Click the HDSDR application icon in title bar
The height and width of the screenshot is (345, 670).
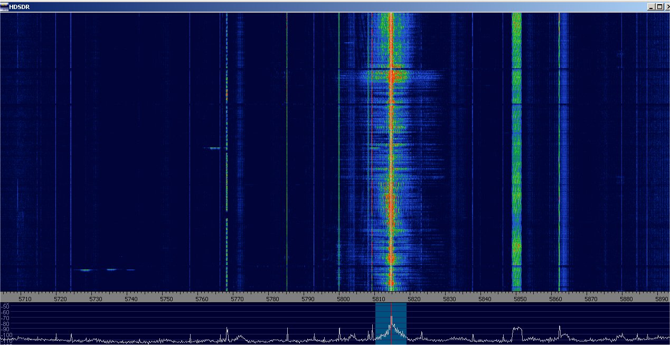coord(4,6)
